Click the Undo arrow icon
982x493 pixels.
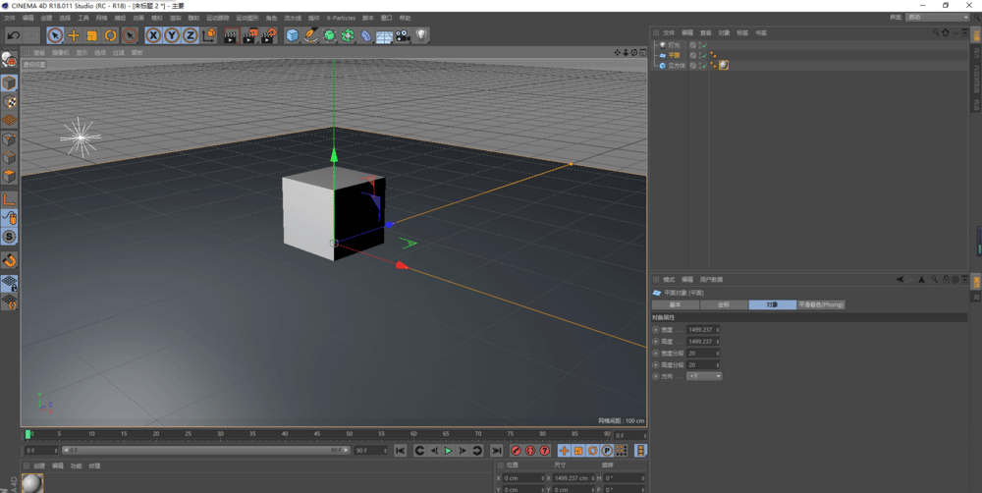pyautogui.click(x=14, y=35)
